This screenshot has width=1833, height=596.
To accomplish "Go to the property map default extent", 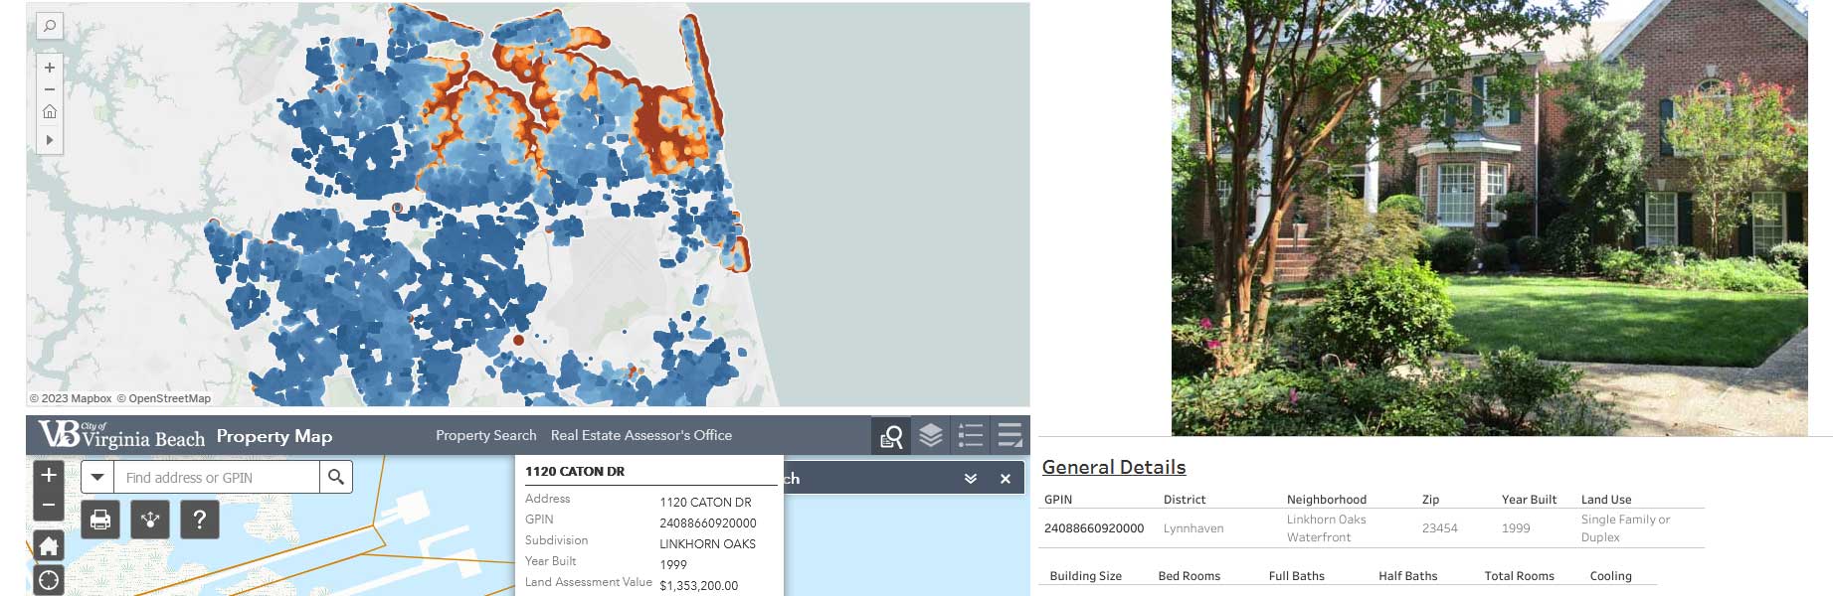I will [49, 545].
